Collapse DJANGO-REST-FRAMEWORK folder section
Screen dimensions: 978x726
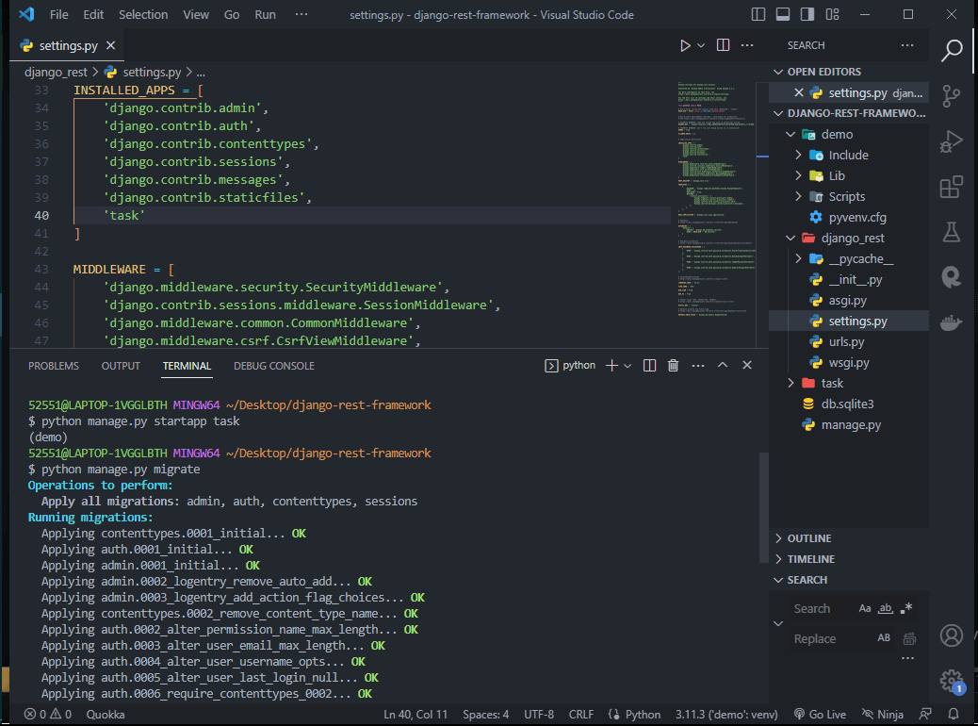(778, 113)
